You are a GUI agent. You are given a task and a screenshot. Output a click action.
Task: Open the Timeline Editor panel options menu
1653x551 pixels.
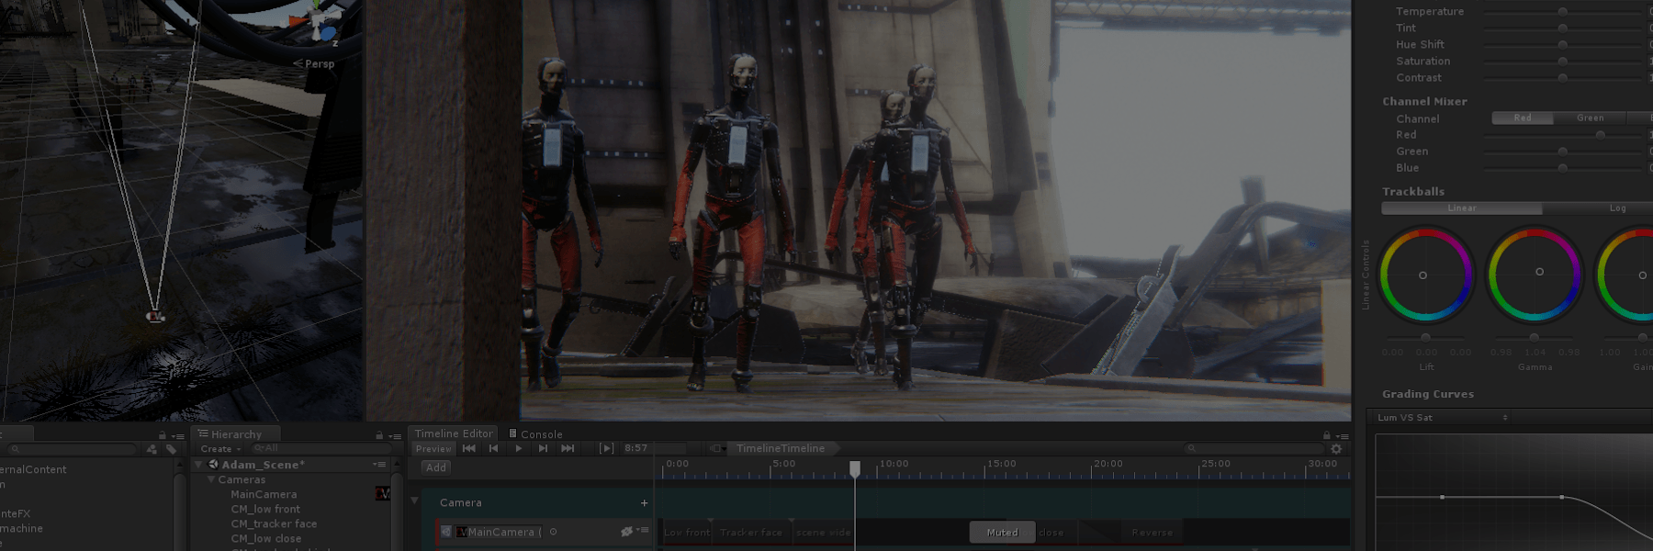click(x=1343, y=436)
